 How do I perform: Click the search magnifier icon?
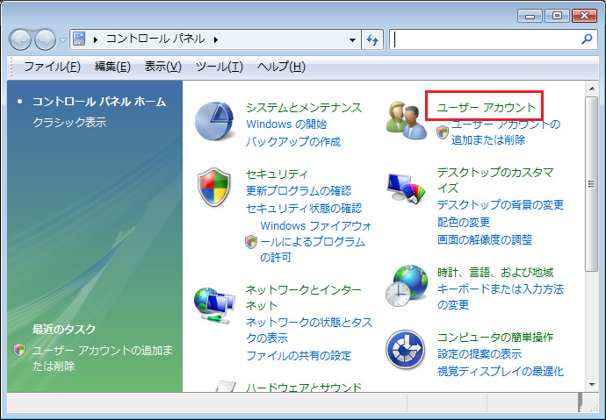(x=587, y=39)
